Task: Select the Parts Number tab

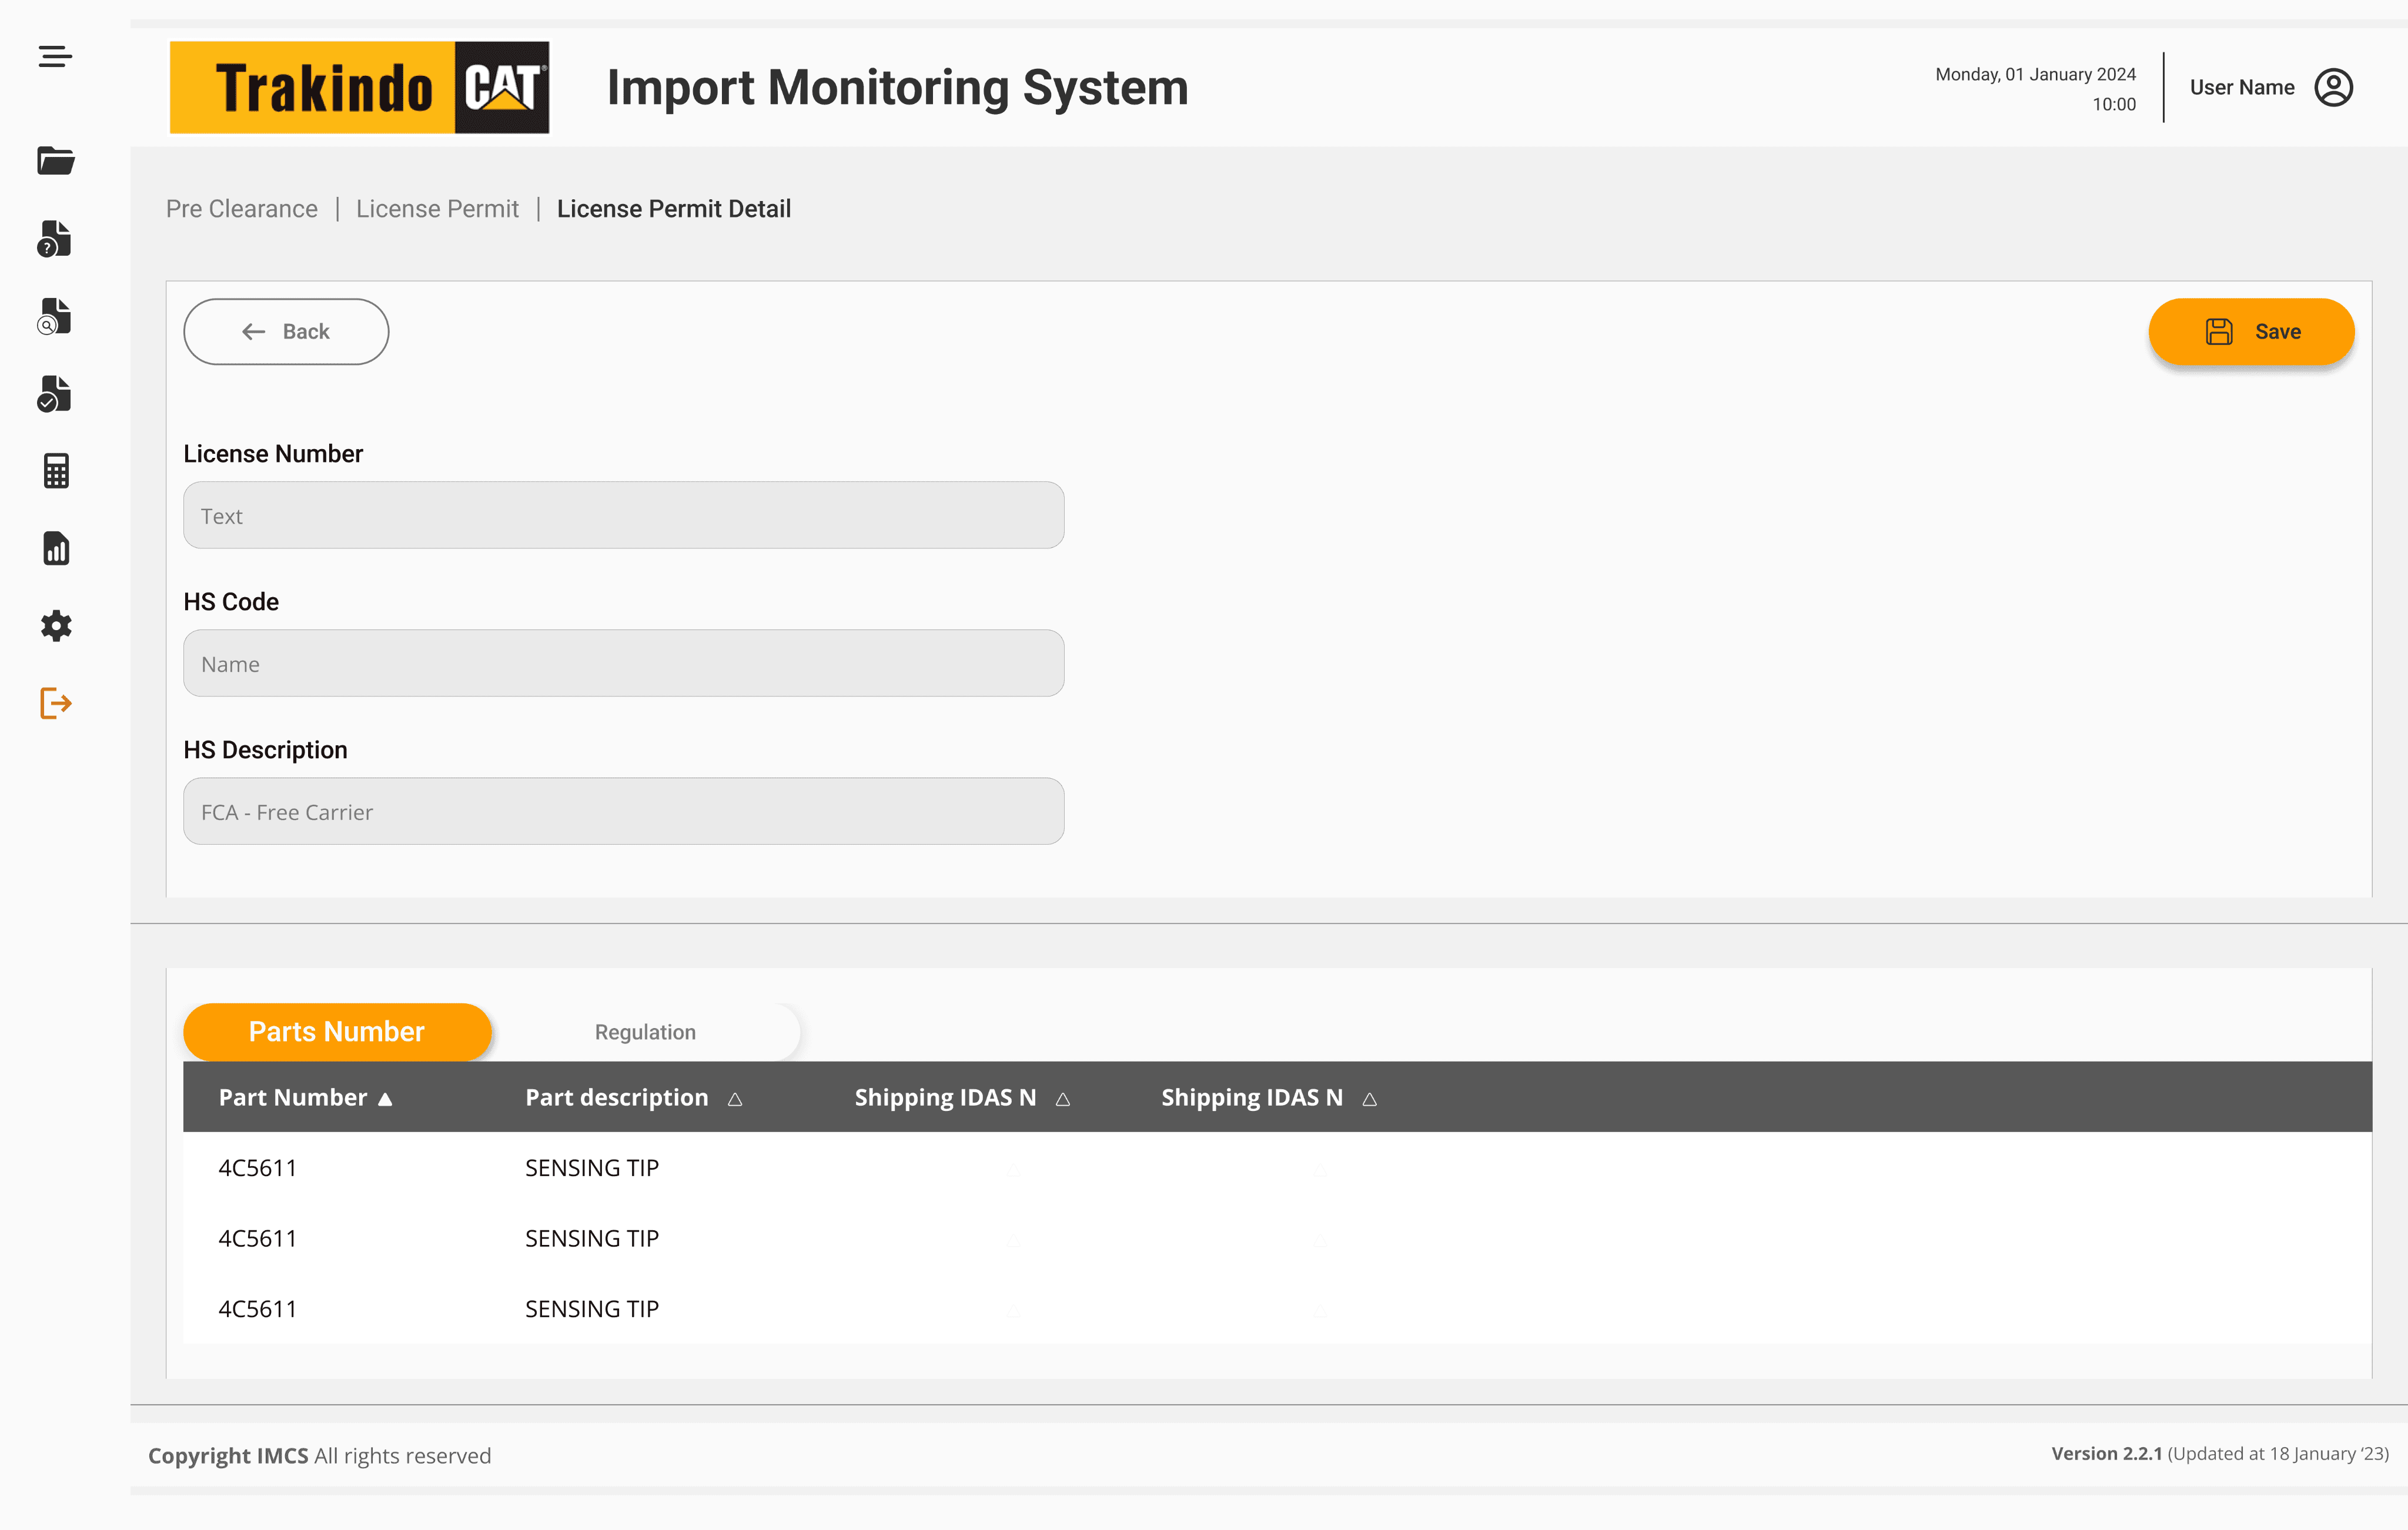Action: click(x=337, y=1032)
